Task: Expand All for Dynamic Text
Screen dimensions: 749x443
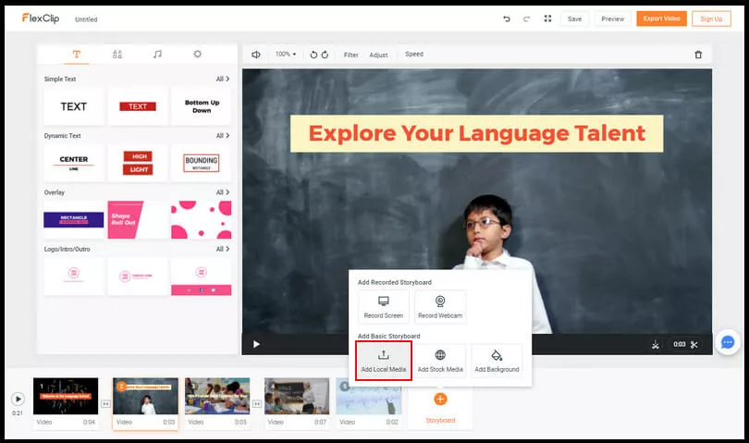Action: (223, 136)
